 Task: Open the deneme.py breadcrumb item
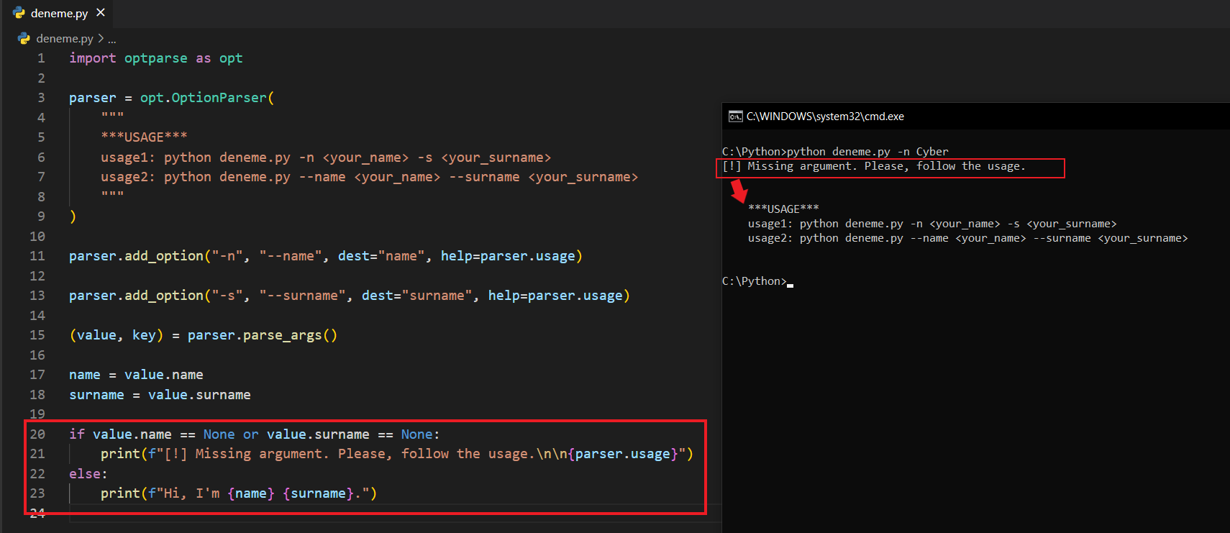[65, 39]
